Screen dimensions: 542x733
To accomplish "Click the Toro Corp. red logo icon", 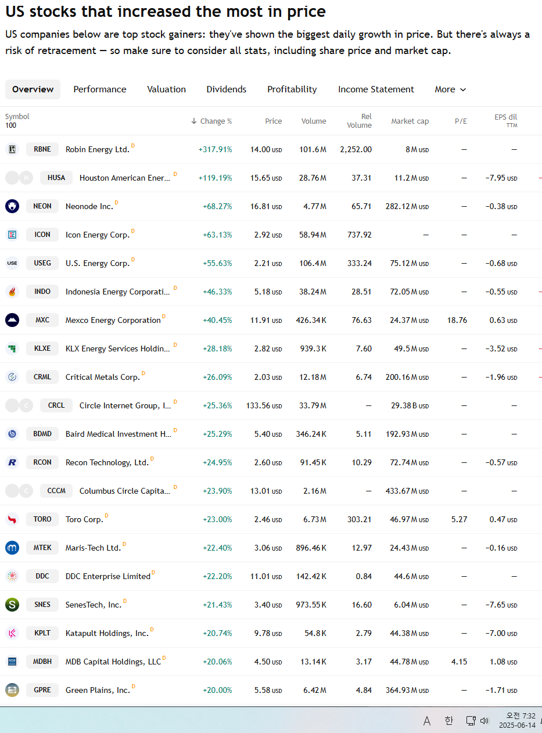I will click(x=12, y=519).
